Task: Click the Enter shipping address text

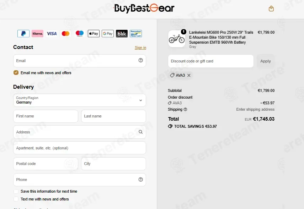Action: point(255,109)
